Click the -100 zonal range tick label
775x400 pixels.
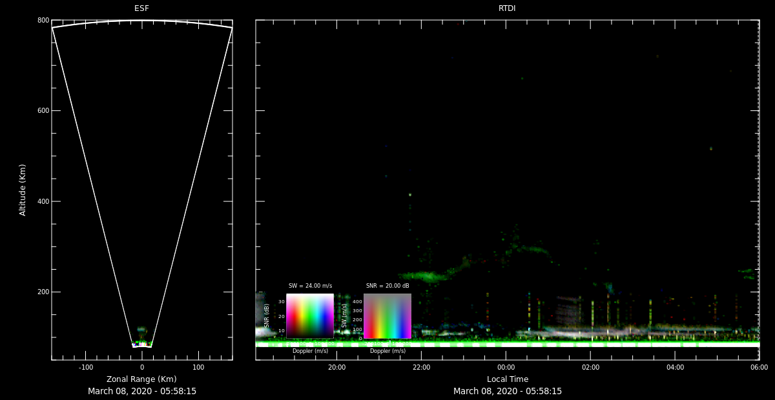(x=85, y=368)
